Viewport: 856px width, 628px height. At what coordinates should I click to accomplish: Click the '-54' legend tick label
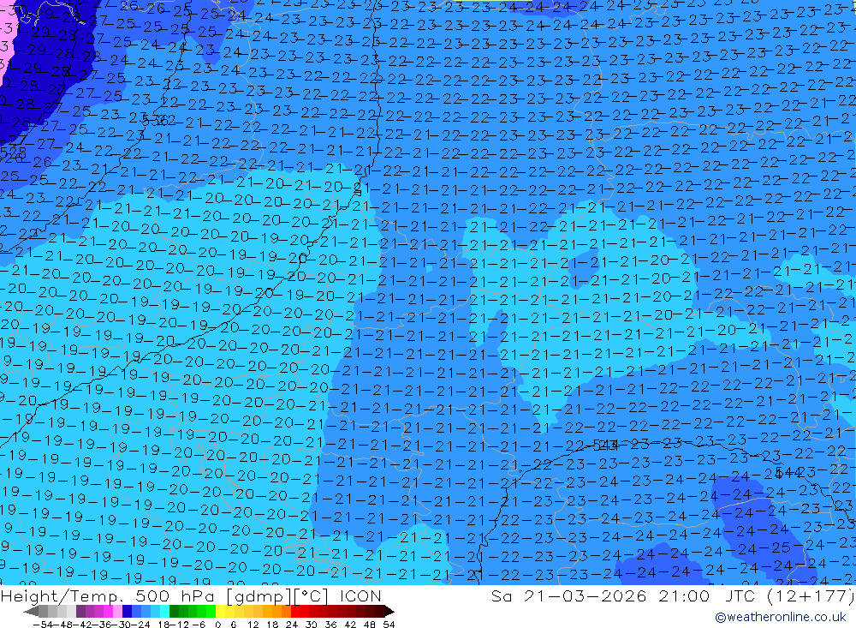43,625
